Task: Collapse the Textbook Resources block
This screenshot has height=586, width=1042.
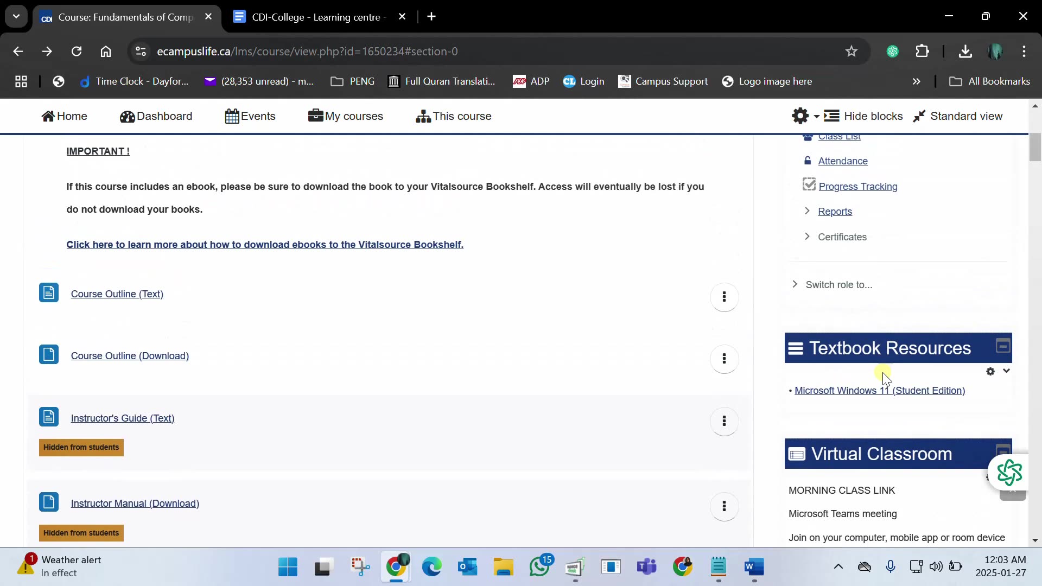Action: pos(1003,346)
